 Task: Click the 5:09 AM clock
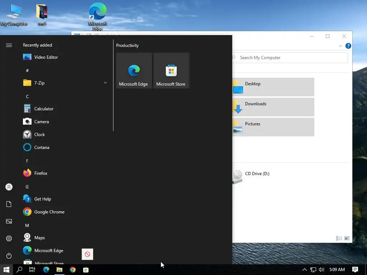tap(337, 270)
